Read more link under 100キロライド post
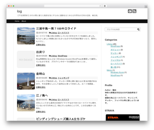This screenshot has width=154, height=130. click(x=41, y=45)
